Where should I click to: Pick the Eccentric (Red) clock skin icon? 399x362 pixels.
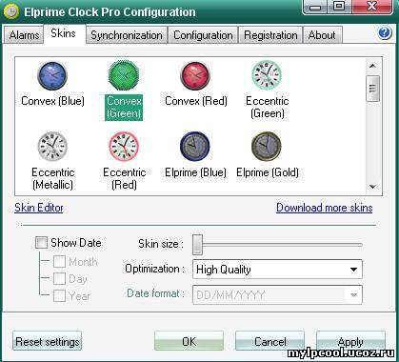click(124, 147)
